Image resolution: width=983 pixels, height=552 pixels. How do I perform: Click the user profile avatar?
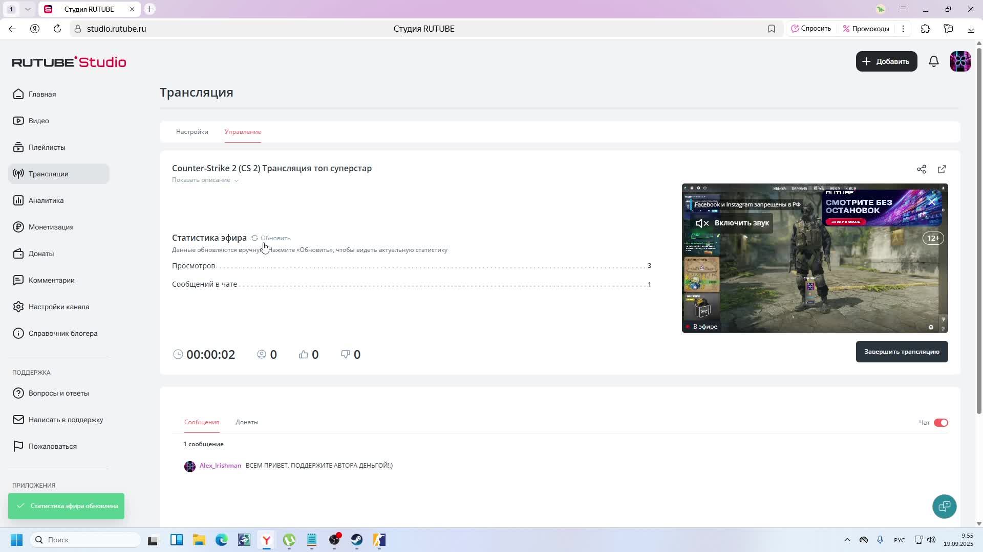pos(960,61)
